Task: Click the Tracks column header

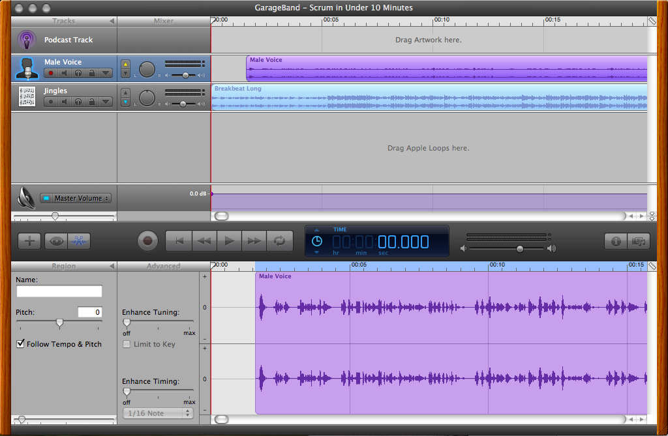Action: pyautogui.click(x=63, y=21)
